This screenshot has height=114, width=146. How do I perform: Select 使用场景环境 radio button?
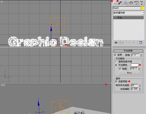(x=116, y=62)
